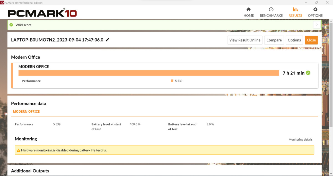Click the question mark help button

point(317,25)
